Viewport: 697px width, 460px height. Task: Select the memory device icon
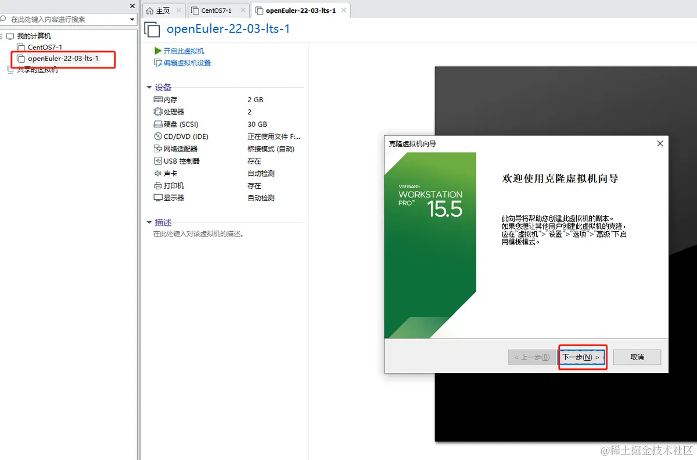point(158,99)
